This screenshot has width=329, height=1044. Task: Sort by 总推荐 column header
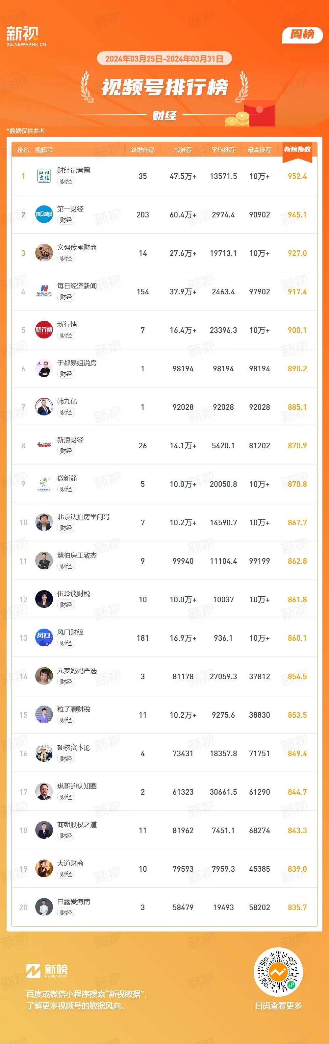[183, 150]
